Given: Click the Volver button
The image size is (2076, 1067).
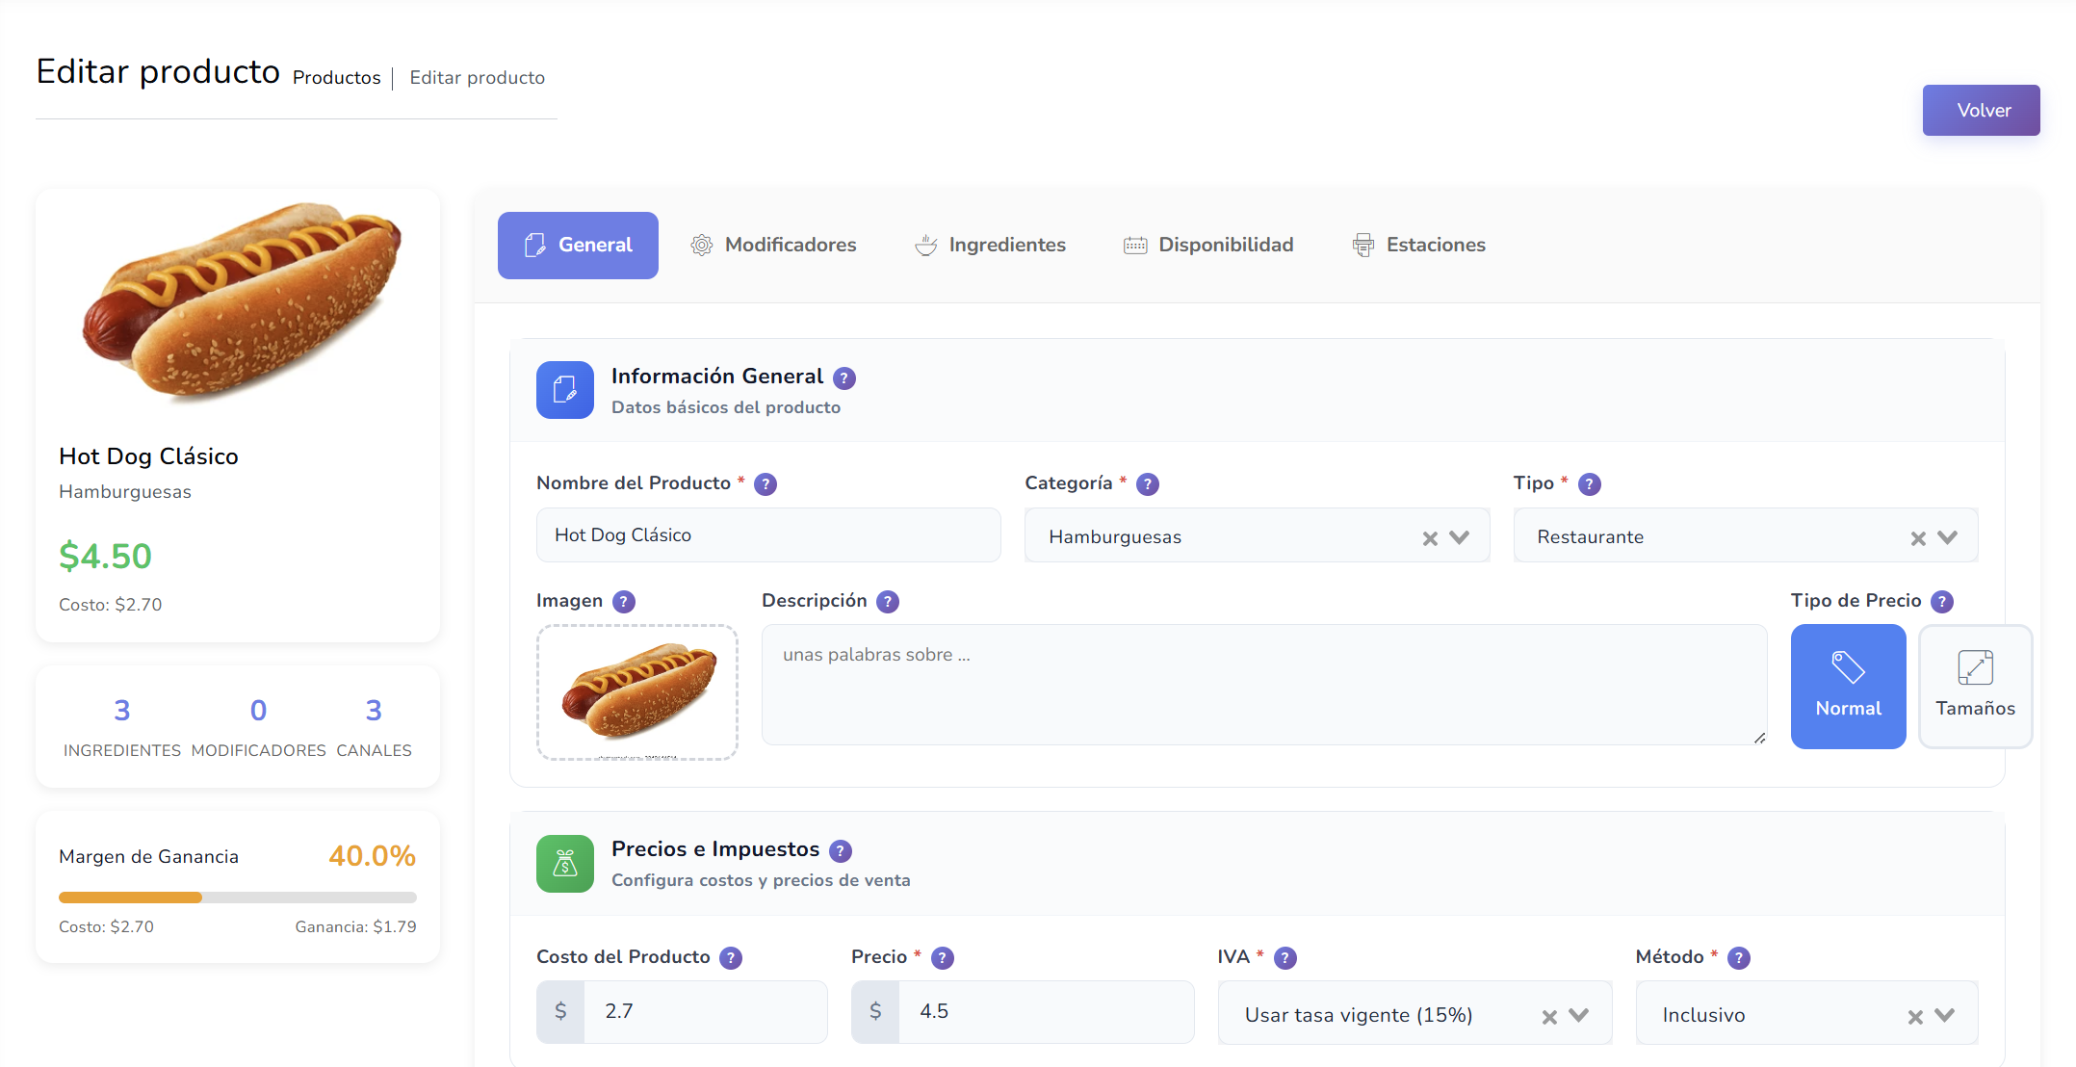Looking at the screenshot, I should [1981, 110].
